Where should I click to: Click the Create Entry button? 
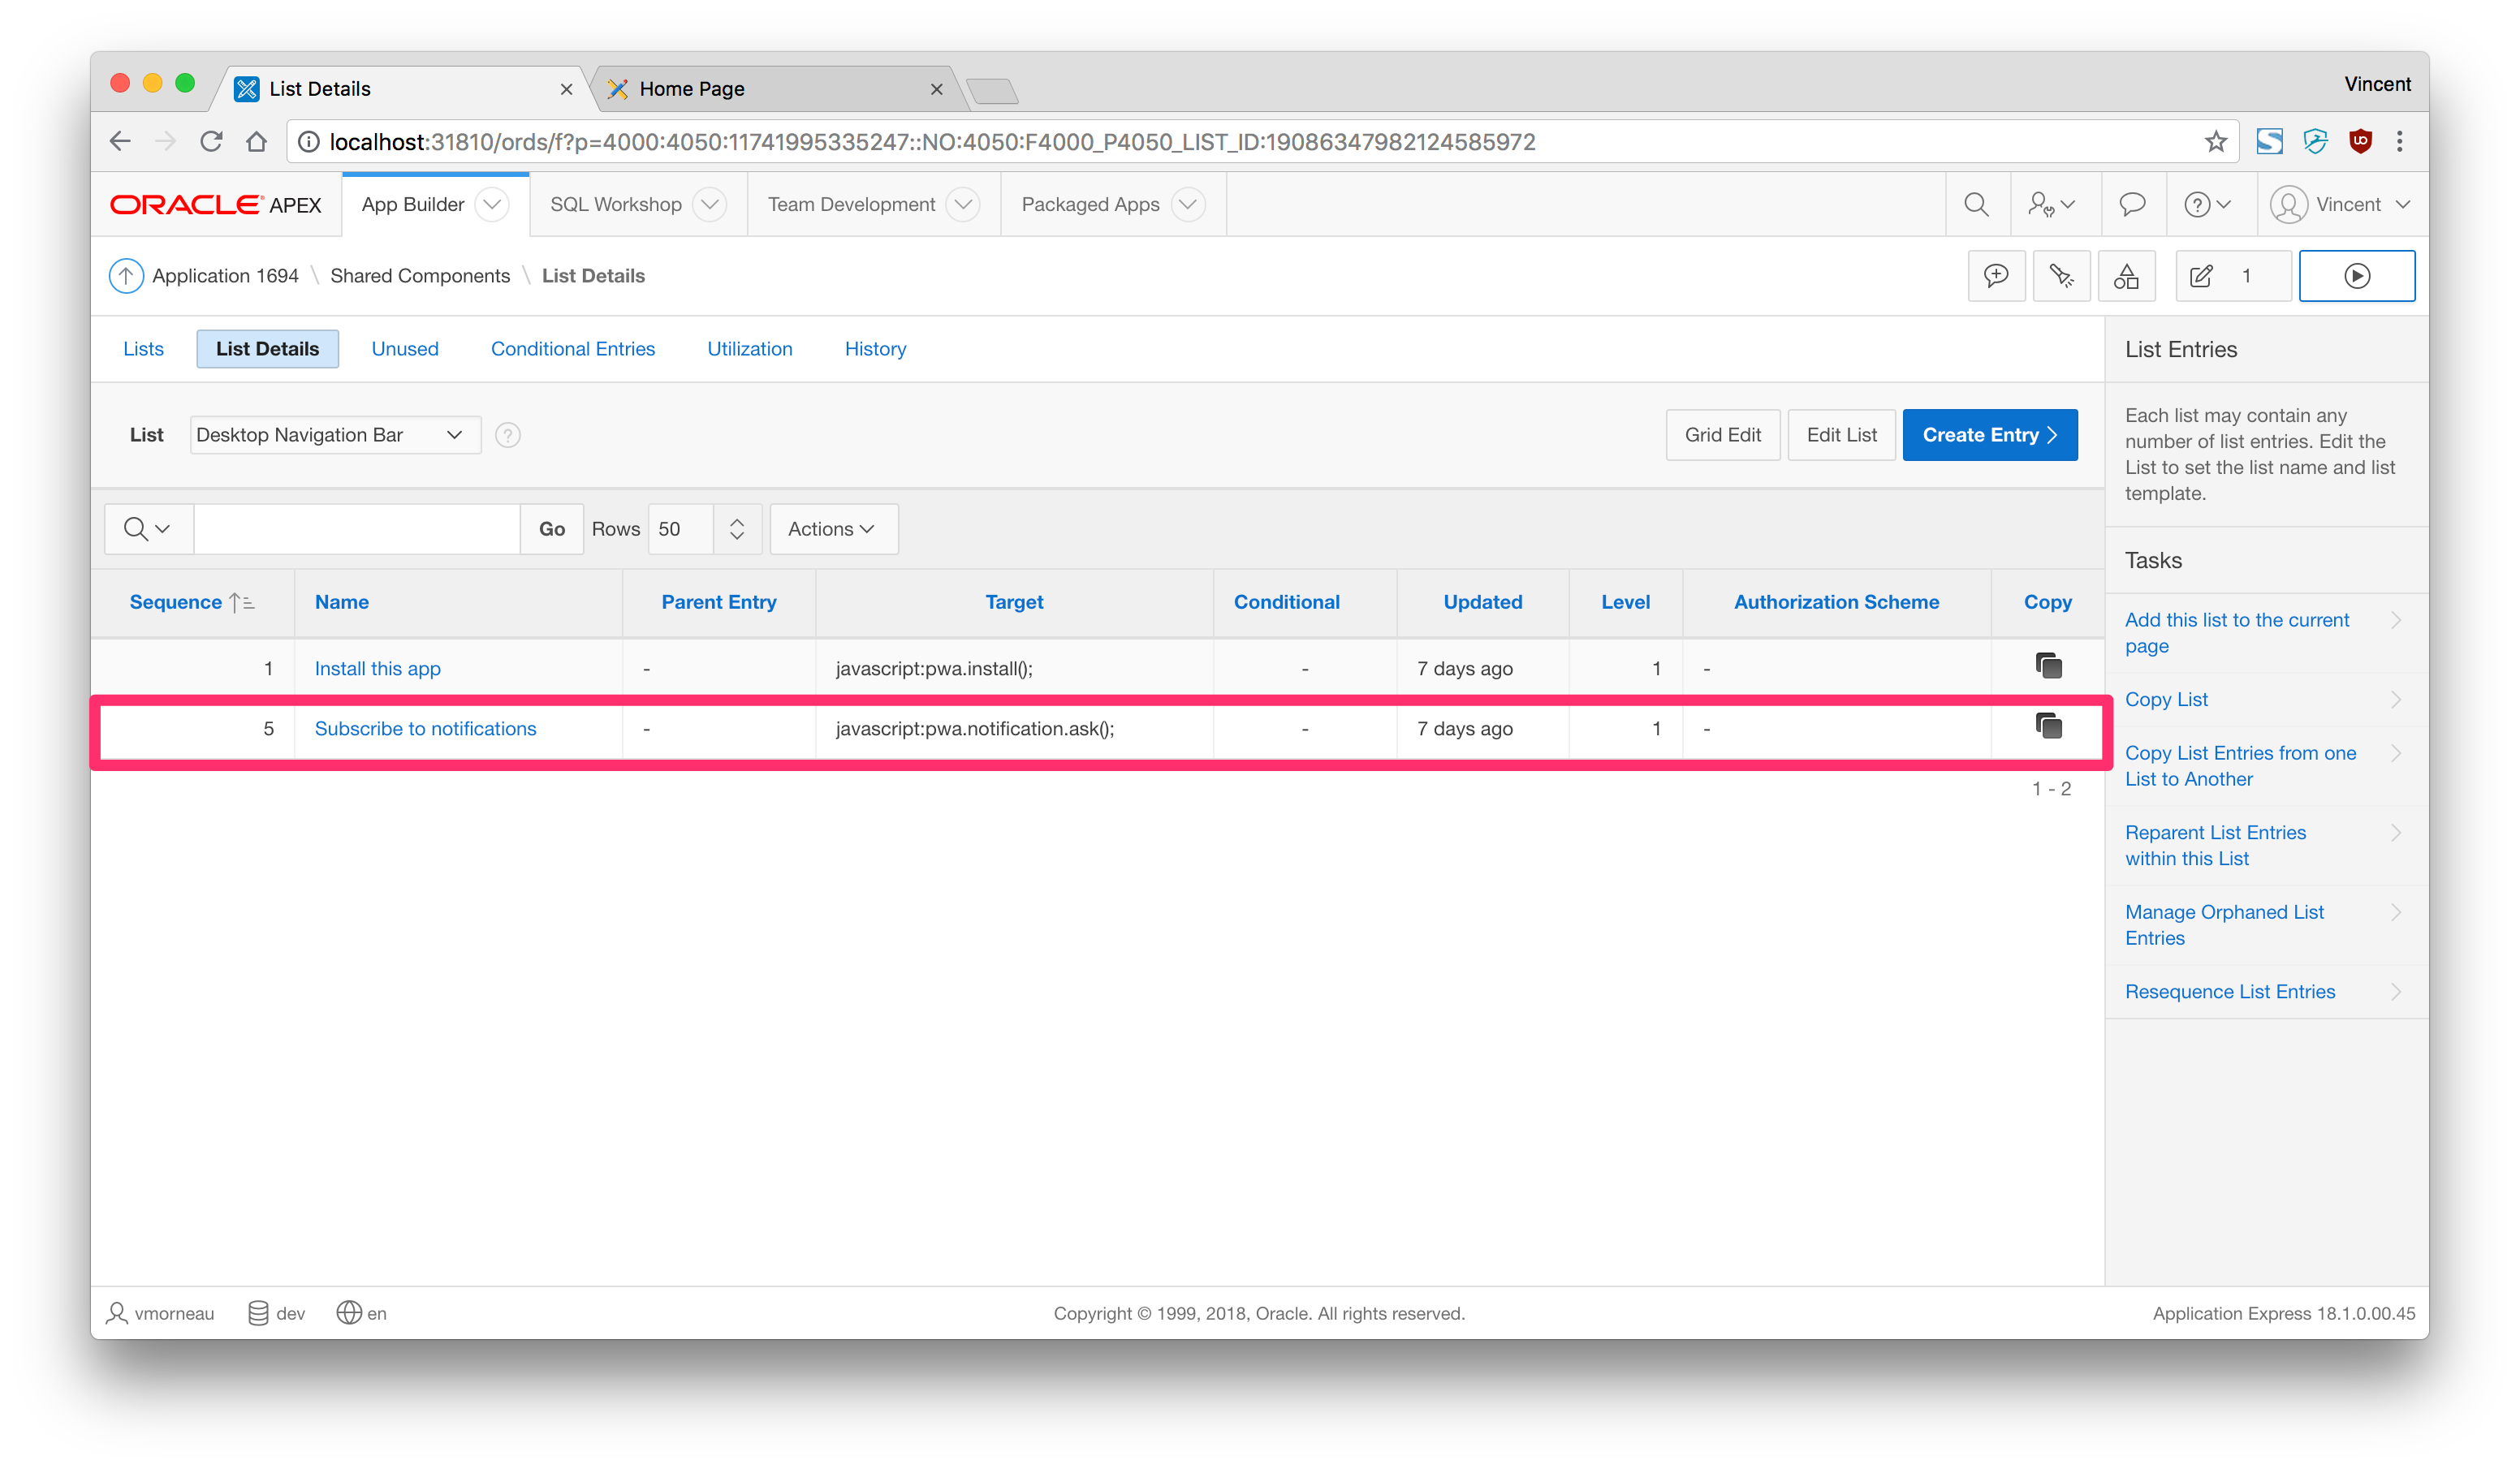pos(1988,435)
